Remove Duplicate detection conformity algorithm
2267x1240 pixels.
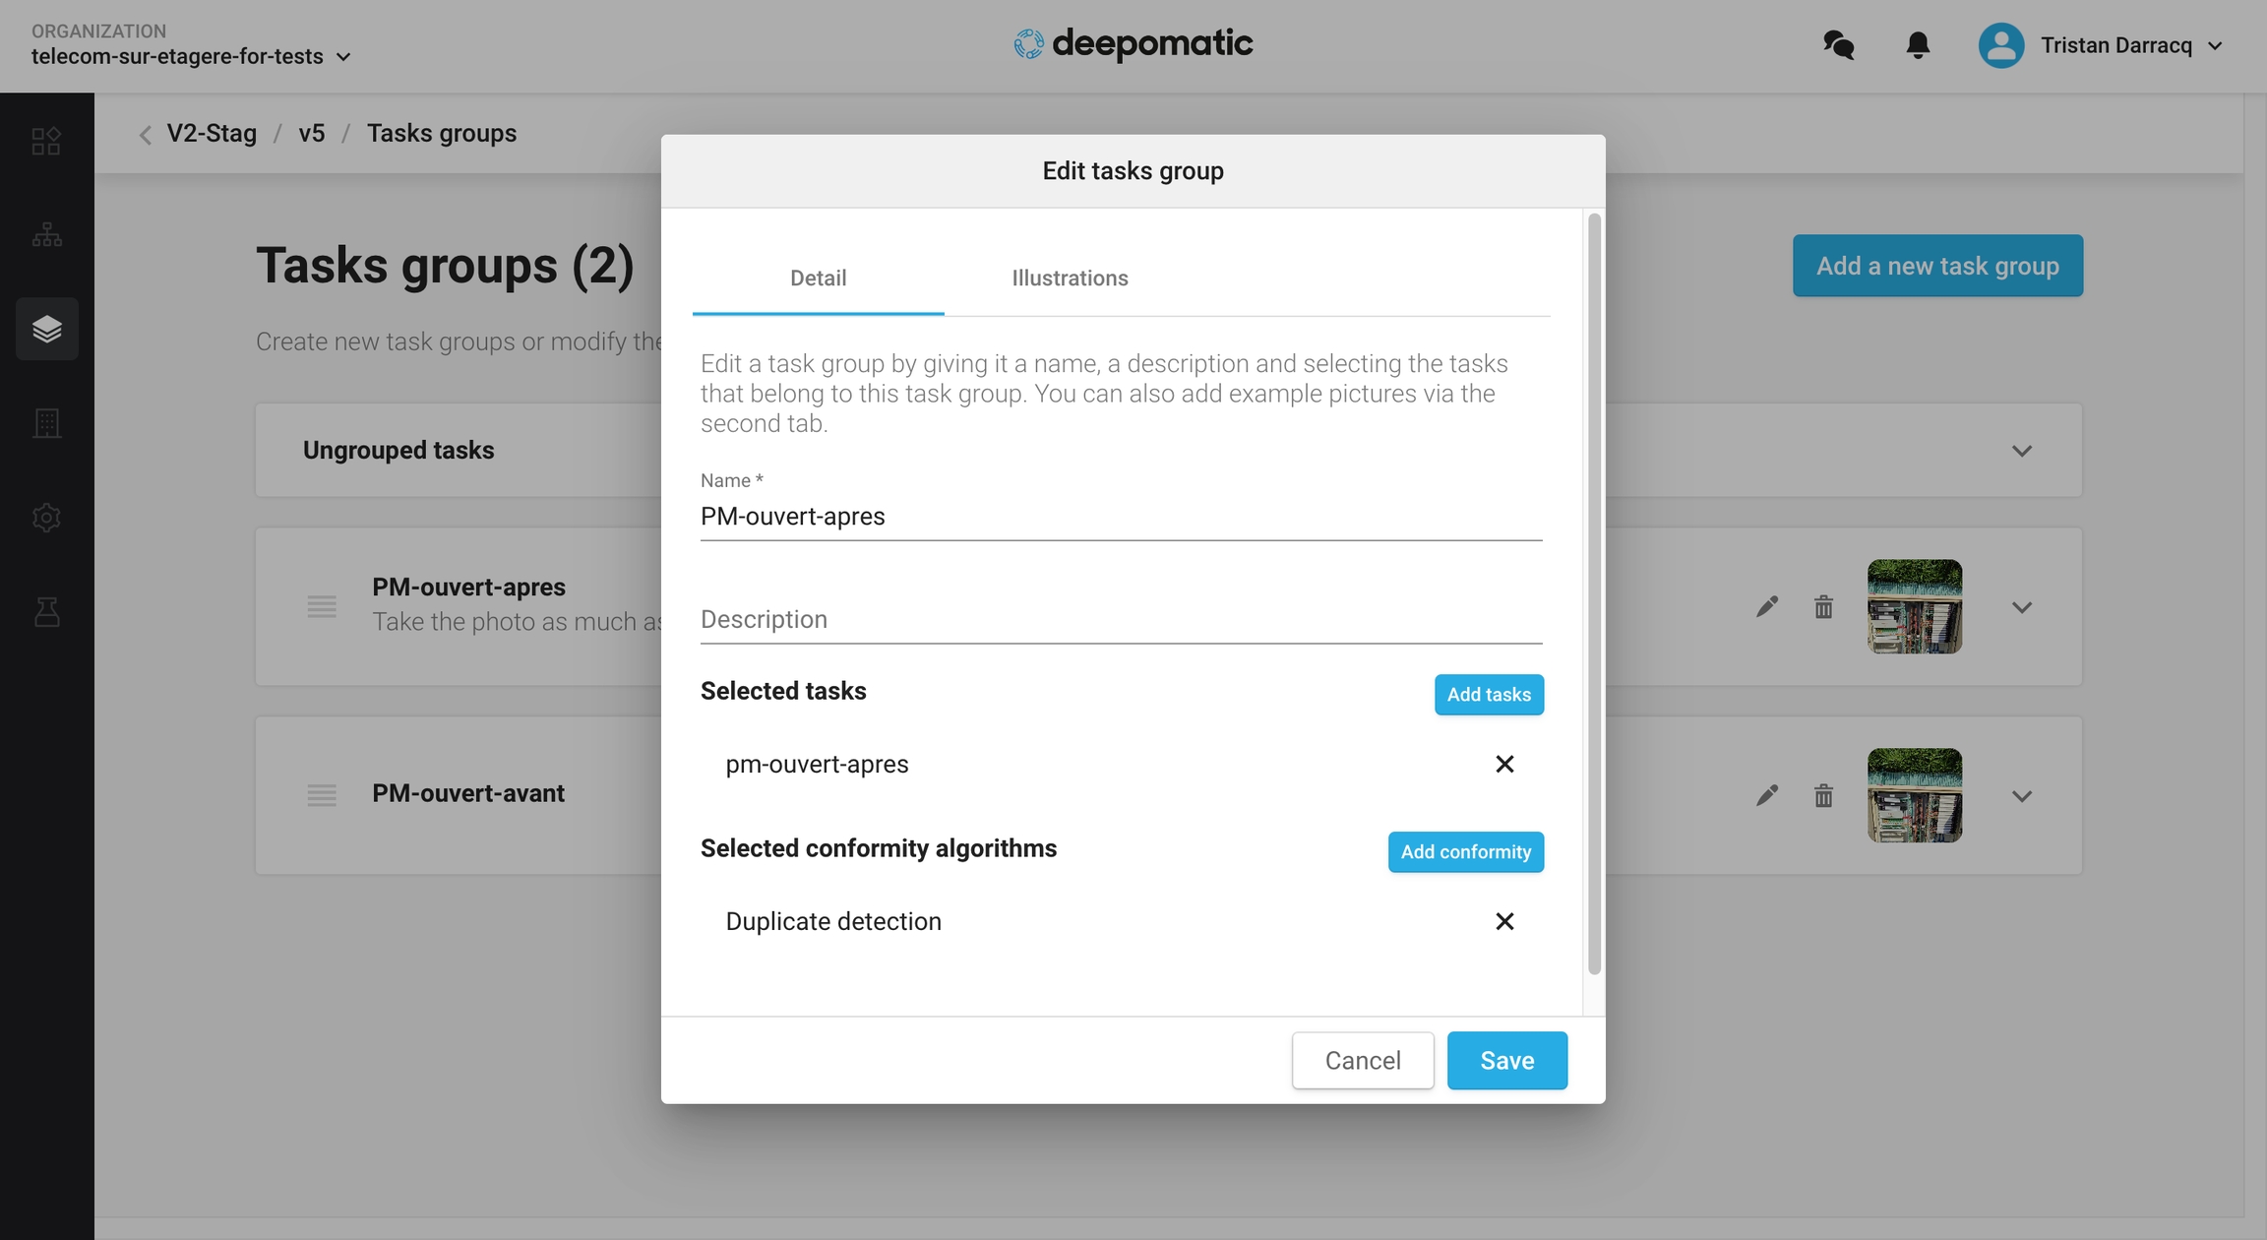coord(1503,922)
